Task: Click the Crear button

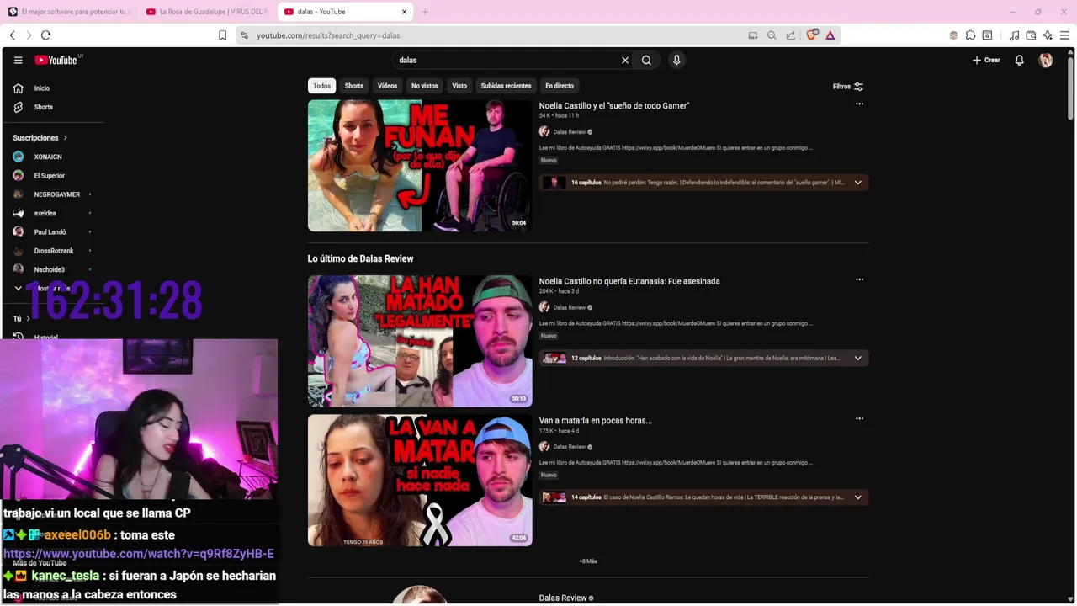Action: 986,61
